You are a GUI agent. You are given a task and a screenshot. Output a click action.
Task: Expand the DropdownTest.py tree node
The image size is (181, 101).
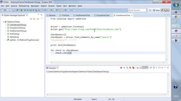6,28
